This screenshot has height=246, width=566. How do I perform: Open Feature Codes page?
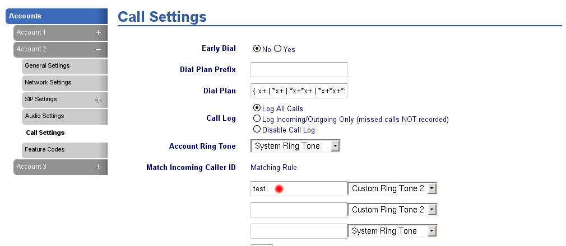tap(45, 149)
